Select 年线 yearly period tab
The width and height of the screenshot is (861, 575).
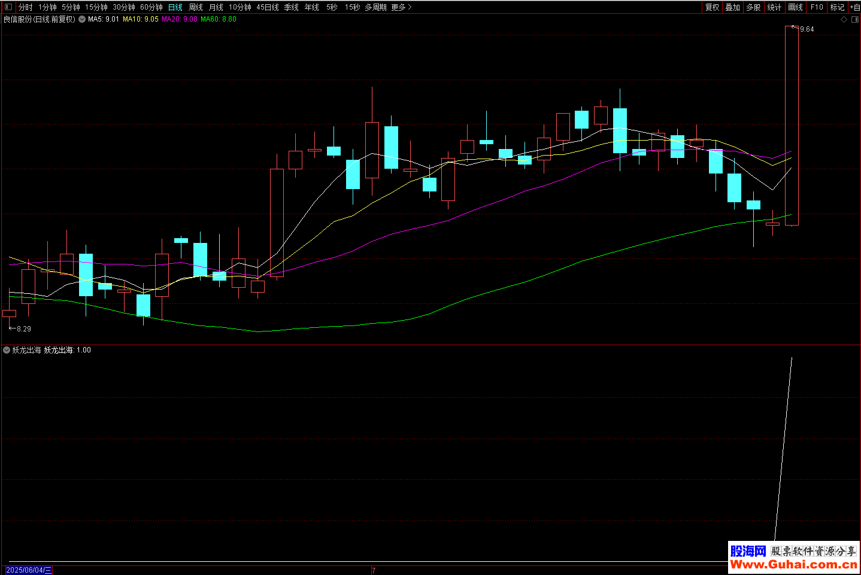click(x=312, y=7)
